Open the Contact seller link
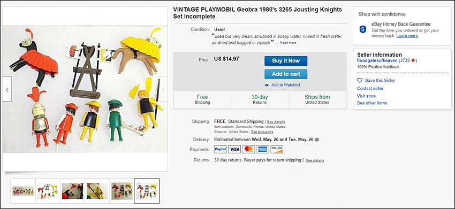This screenshot has height=209, width=455. tap(370, 88)
